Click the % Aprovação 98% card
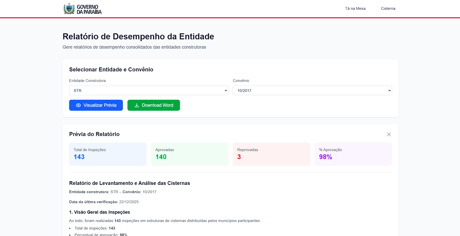This screenshot has height=236, width=460. point(353,154)
